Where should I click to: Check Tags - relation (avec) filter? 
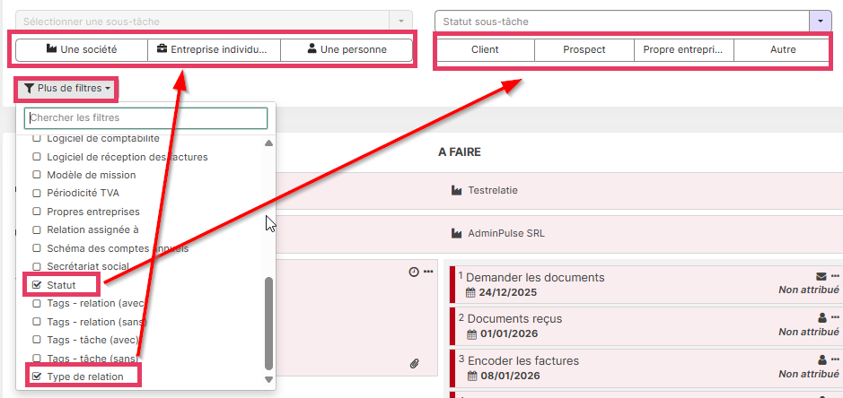pyautogui.click(x=37, y=304)
